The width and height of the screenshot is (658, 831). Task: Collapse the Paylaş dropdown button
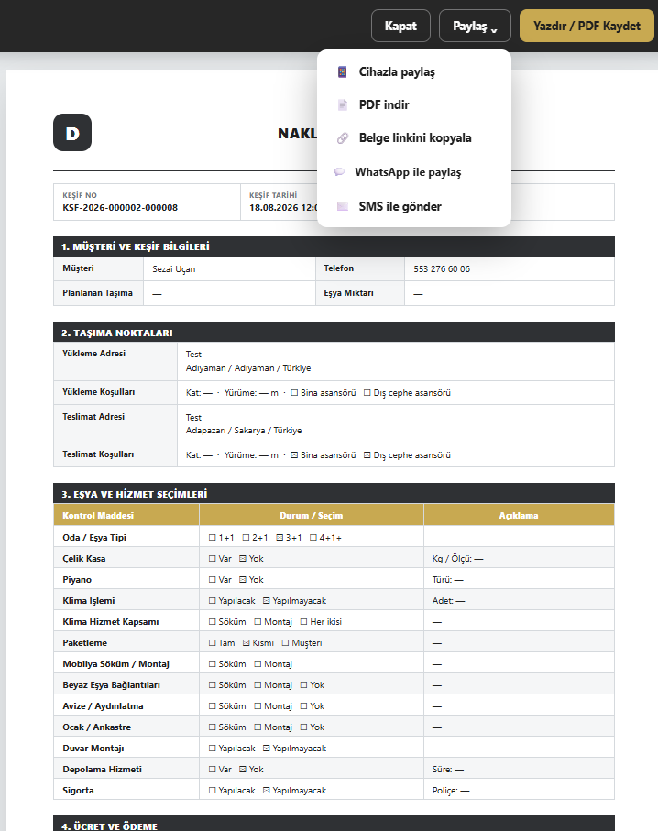coord(475,26)
